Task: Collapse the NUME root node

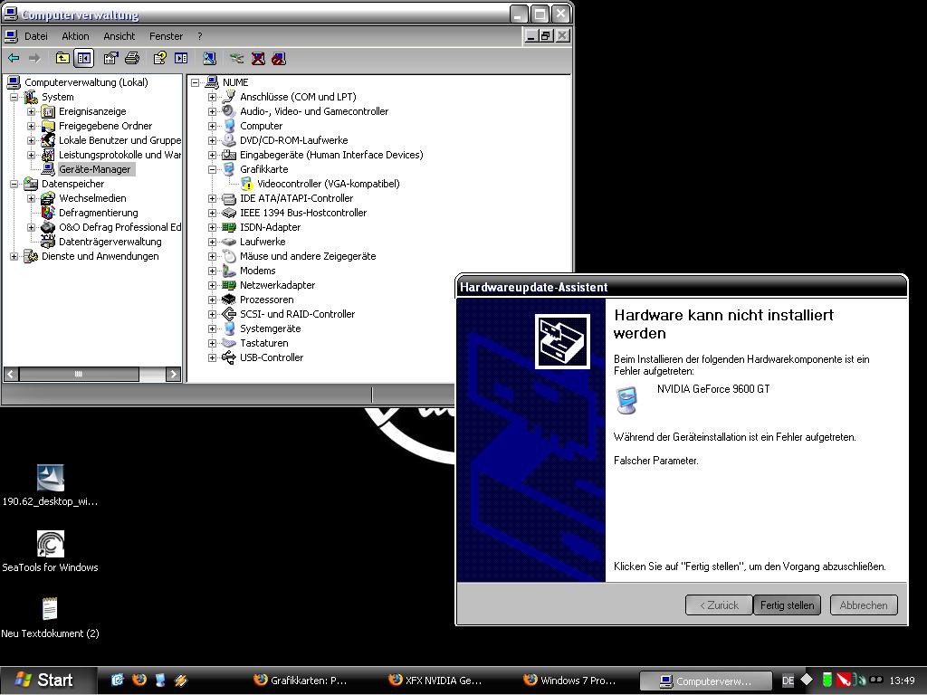Action: (x=195, y=82)
